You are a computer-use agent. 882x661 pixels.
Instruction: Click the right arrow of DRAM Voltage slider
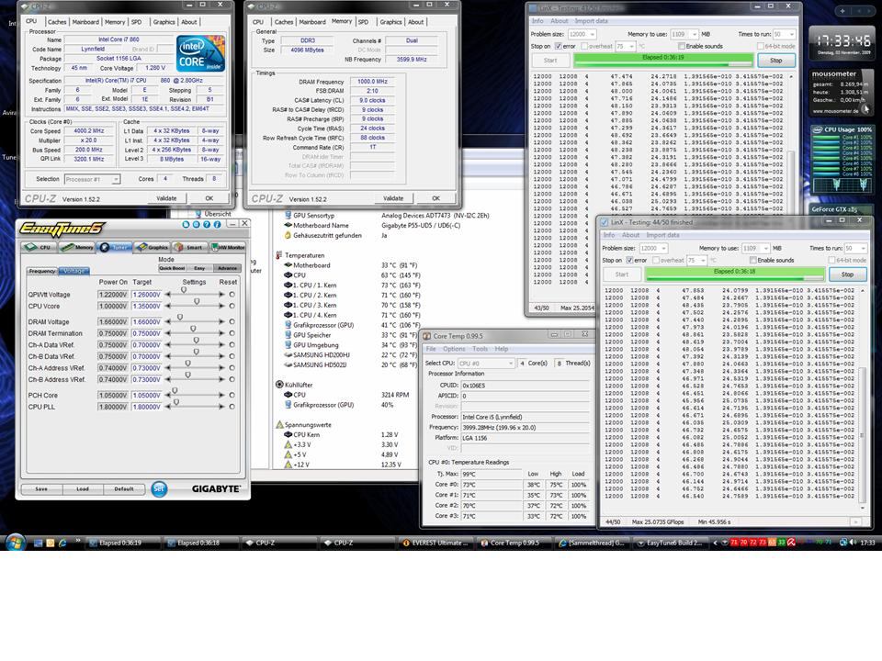tap(221, 322)
